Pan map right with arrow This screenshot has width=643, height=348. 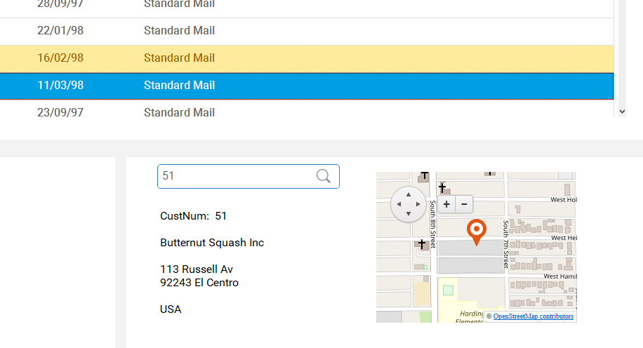(x=418, y=204)
